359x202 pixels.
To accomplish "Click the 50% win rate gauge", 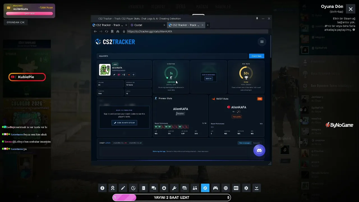I will pos(246,74).
